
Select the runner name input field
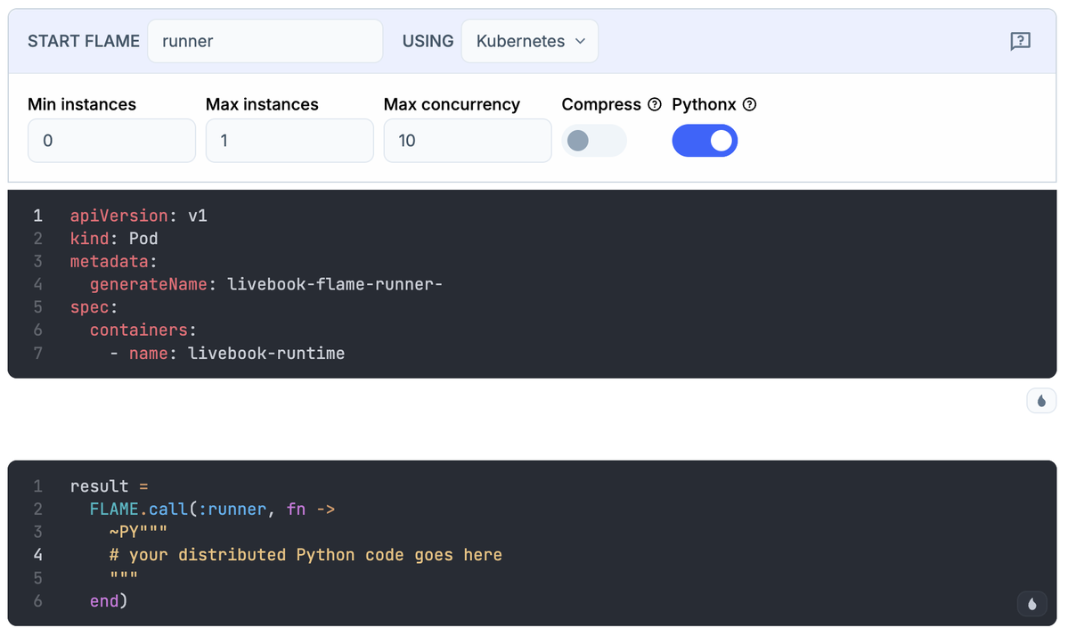click(265, 41)
